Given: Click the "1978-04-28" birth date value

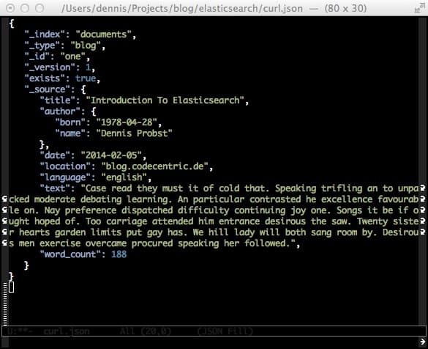Looking at the screenshot, I should [127, 122].
